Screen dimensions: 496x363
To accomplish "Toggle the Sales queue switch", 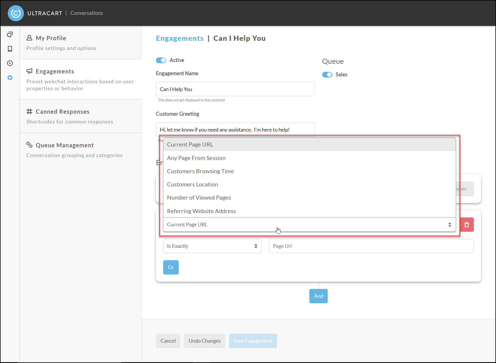I will (x=327, y=75).
